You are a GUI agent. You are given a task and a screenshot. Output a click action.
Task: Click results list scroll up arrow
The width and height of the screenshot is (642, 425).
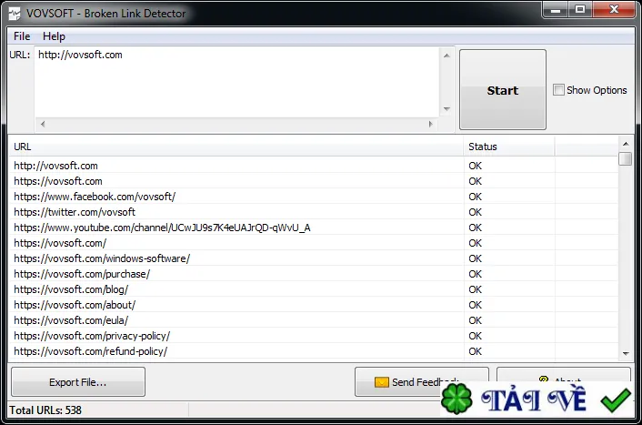[626, 144]
